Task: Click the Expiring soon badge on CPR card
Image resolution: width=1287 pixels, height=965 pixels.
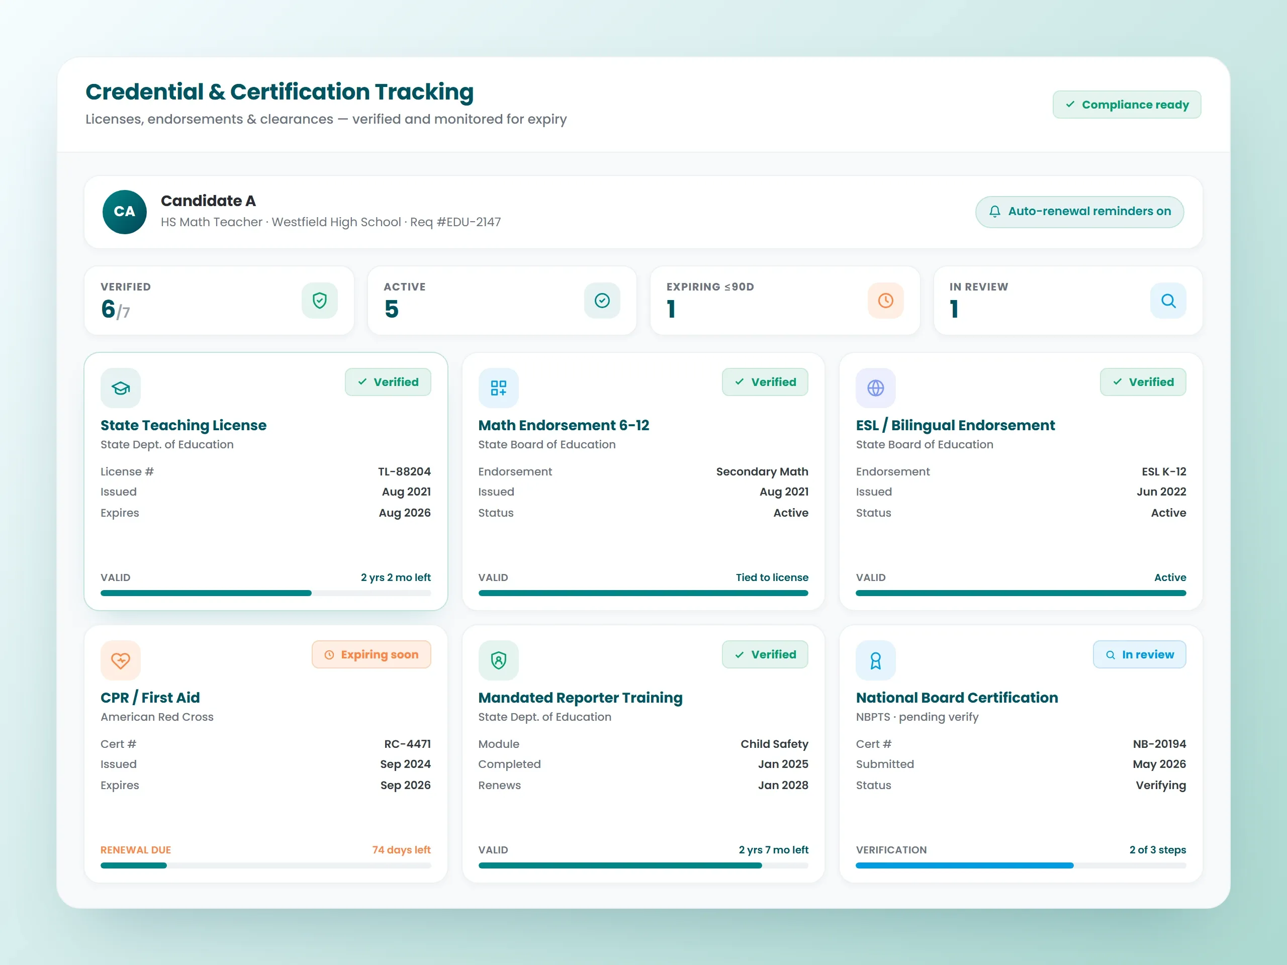Action: click(371, 654)
